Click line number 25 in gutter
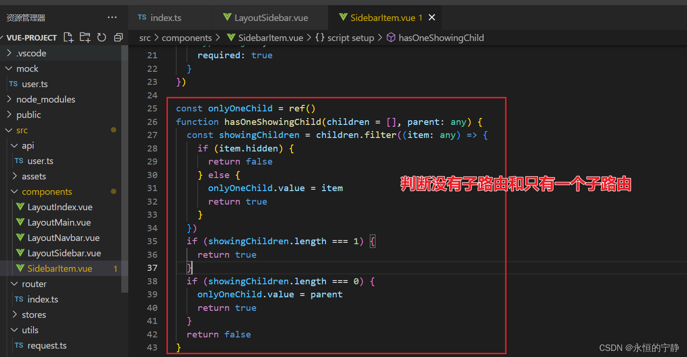This screenshot has width=687, height=357. (152, 109)
